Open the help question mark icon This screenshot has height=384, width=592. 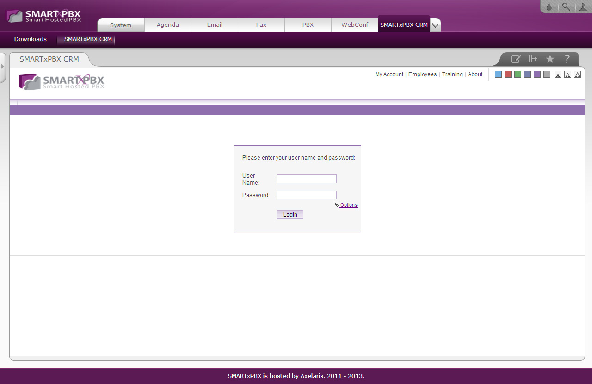(x=567, y=59)
